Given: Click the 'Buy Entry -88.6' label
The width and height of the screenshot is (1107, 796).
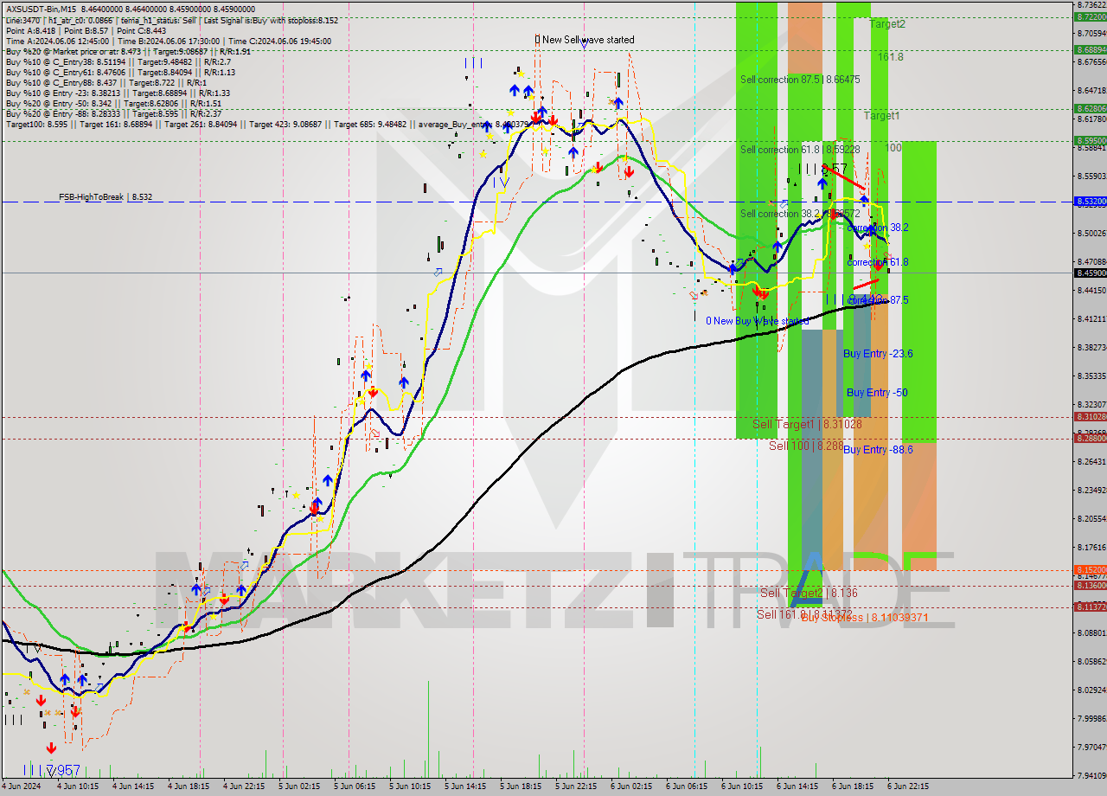Looking at the screenshot, I should point(877,450).
